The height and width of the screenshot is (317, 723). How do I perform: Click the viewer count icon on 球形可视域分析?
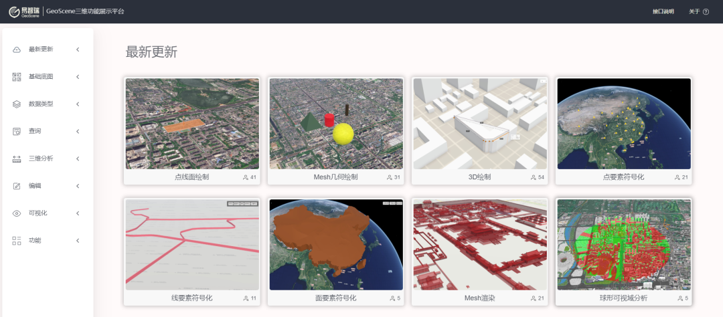tap(679, 298)
